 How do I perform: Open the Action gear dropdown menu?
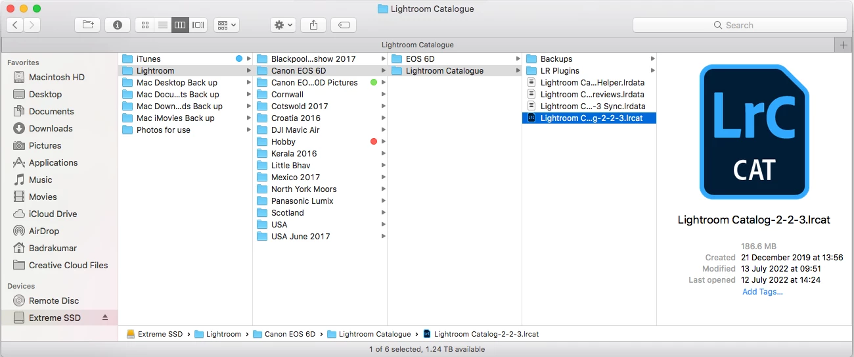[283, 25]
